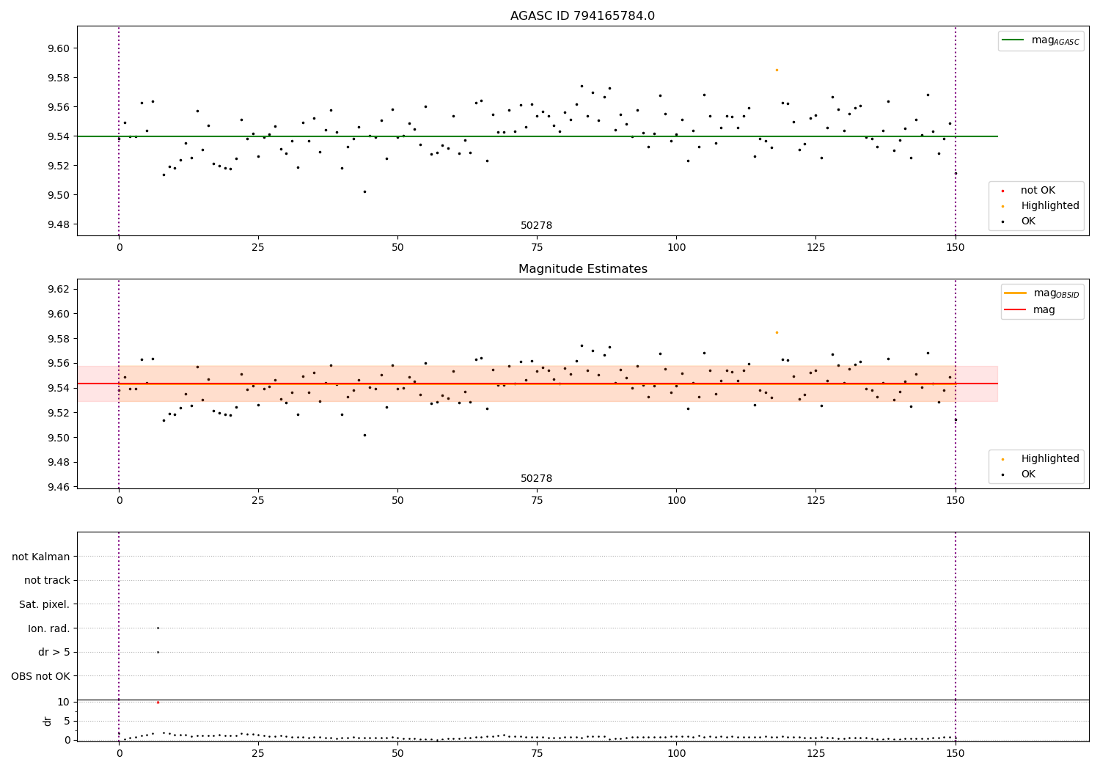The width and height of the screenshot is (1100, 770).
Task: Click the '9.62' y-tick in Magnitude Estimates plot
Action: pyautogui.click(x=59, y=289)
